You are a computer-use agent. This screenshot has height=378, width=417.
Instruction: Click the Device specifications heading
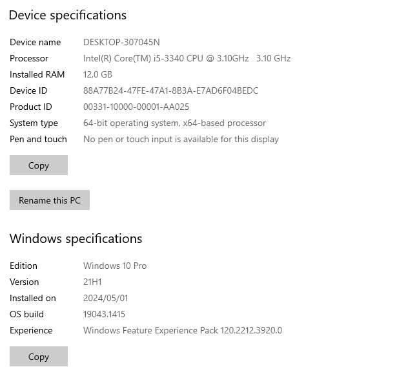tap(68, 15)
